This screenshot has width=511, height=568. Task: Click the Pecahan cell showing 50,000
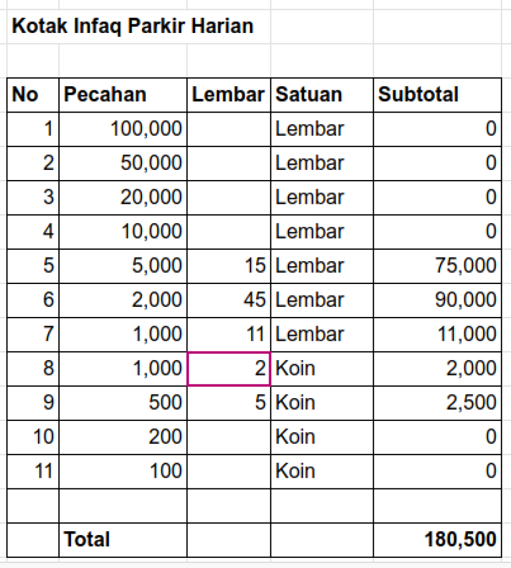pos(123,164)
